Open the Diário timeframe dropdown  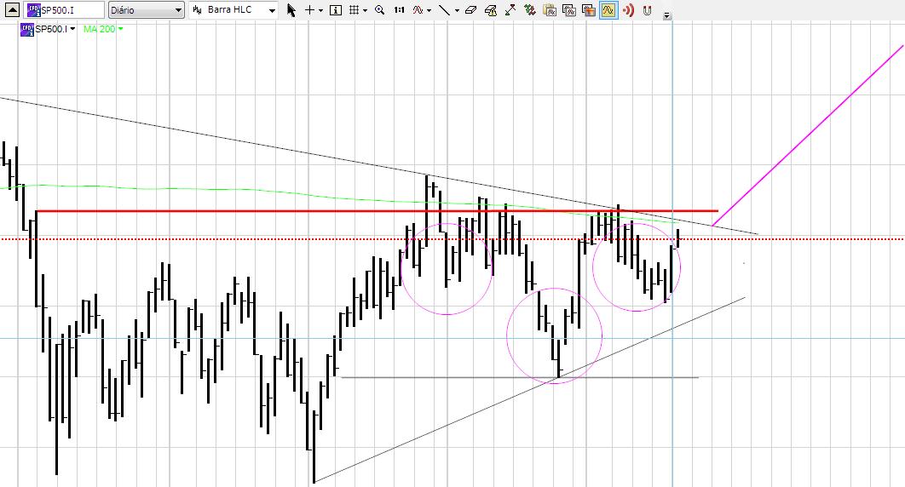point(146,10)
